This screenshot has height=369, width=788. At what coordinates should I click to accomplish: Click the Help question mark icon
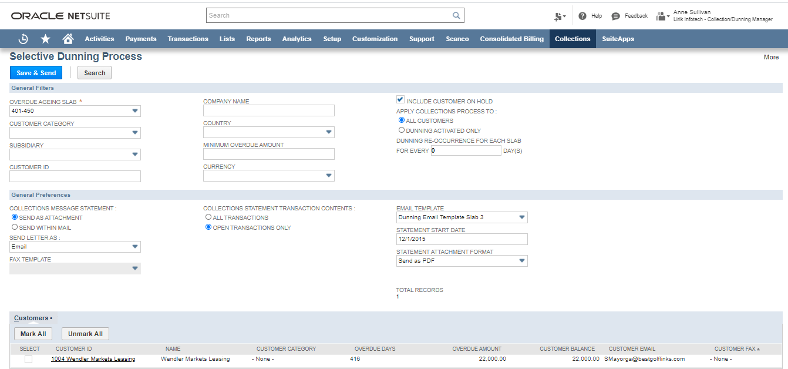click(582, 16)
